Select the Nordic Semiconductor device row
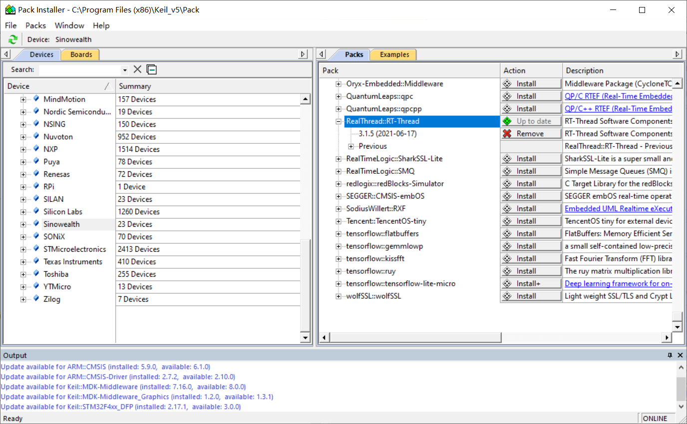687x424 pixels. pyautogui.click(x=77, y=112)
